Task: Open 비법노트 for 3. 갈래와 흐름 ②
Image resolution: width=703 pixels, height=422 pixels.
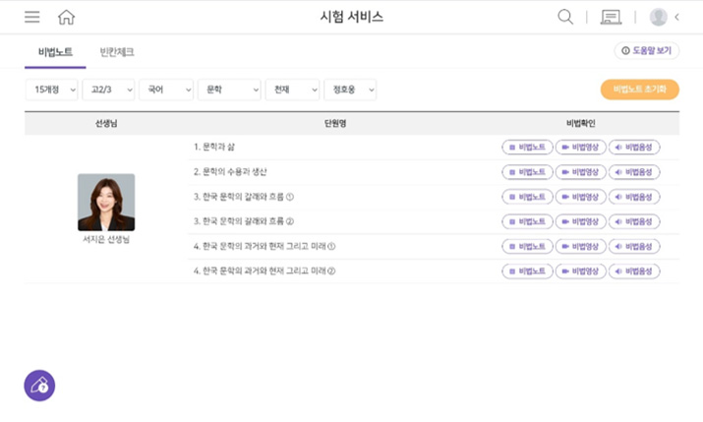Action: (x=527, y=221)
